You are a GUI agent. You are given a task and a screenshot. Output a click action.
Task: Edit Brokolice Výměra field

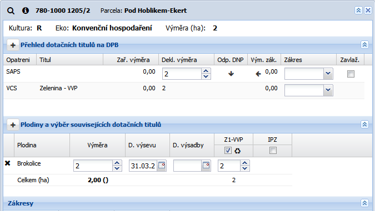(93, 166)
